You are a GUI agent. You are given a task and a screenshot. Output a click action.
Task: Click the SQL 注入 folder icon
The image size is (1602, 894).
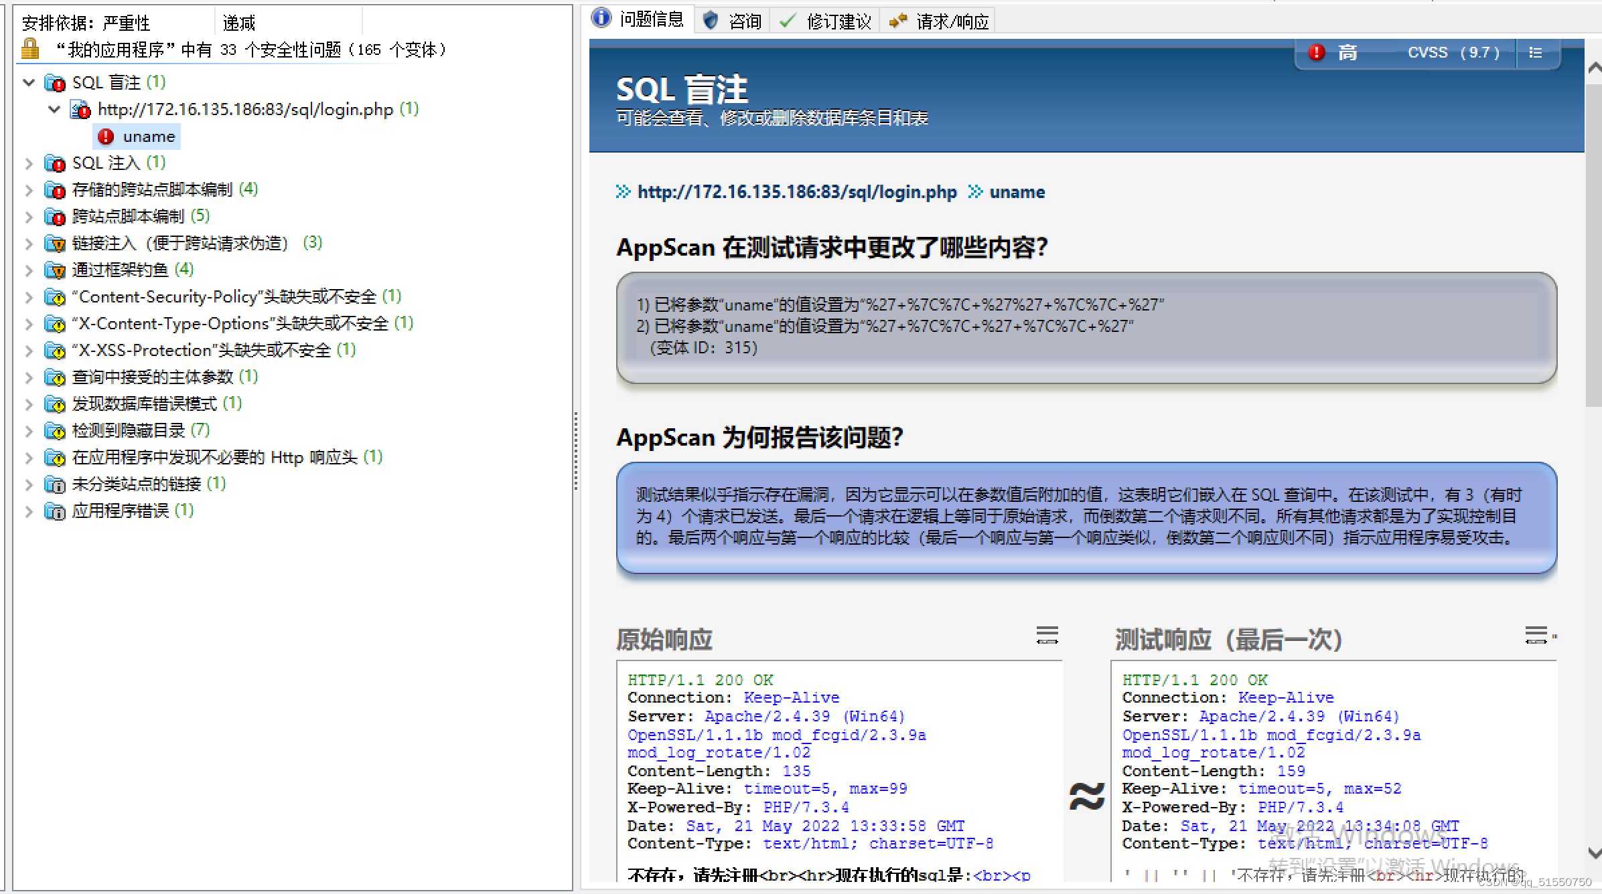54,163
